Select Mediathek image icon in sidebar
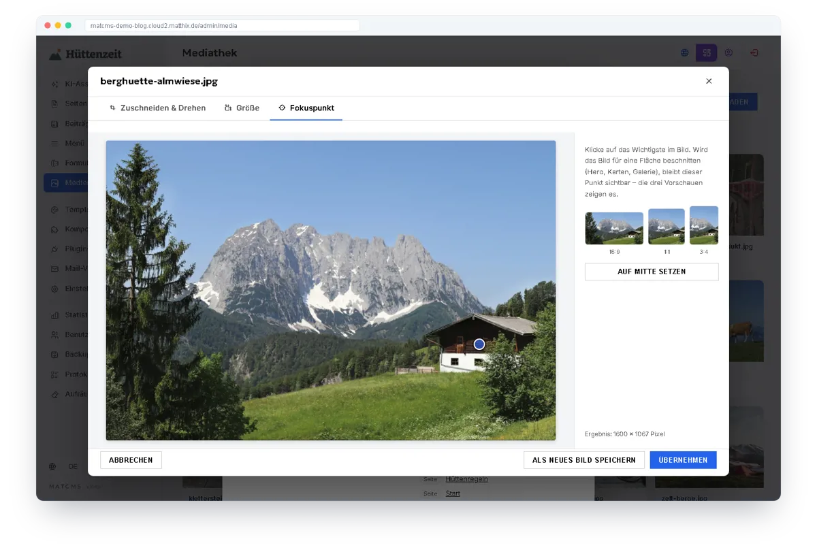This screenshot has width=817, height=552. pos(55,183)
